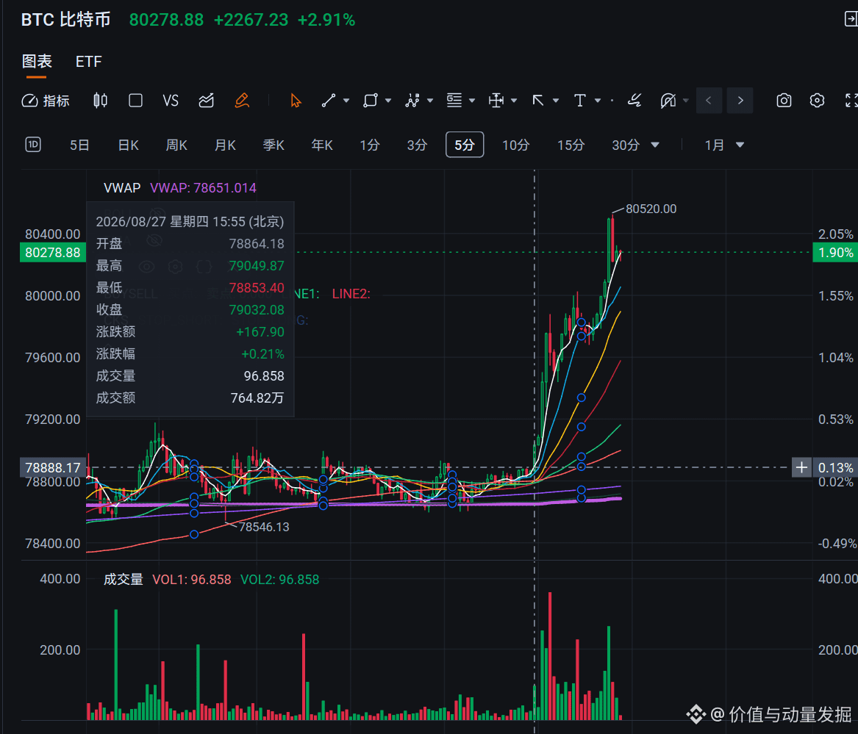Enter fullscreen chart mode
858x734 pixels.
851,101
